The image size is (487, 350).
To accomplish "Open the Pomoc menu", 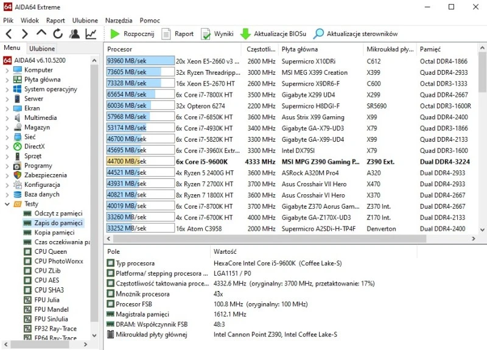I will pyautogui.click(x=150, y=21).
